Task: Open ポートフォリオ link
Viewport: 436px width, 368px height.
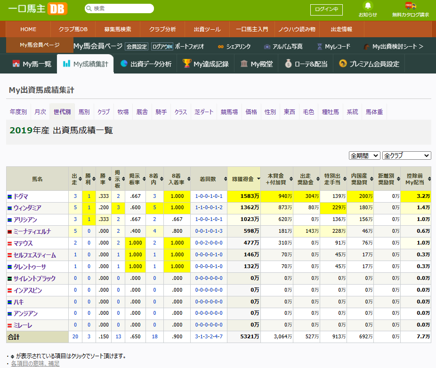Action: (189, 47)
